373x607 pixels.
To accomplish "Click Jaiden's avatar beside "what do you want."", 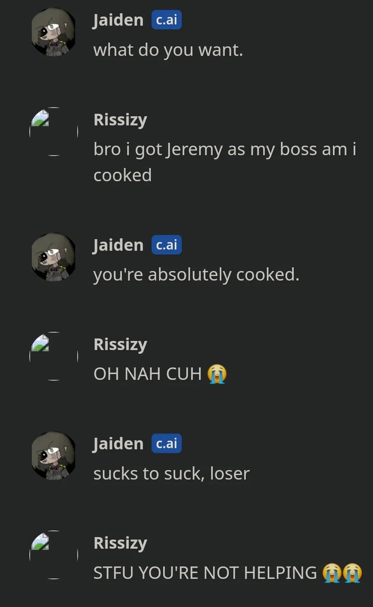I will [x=53, y=32].
